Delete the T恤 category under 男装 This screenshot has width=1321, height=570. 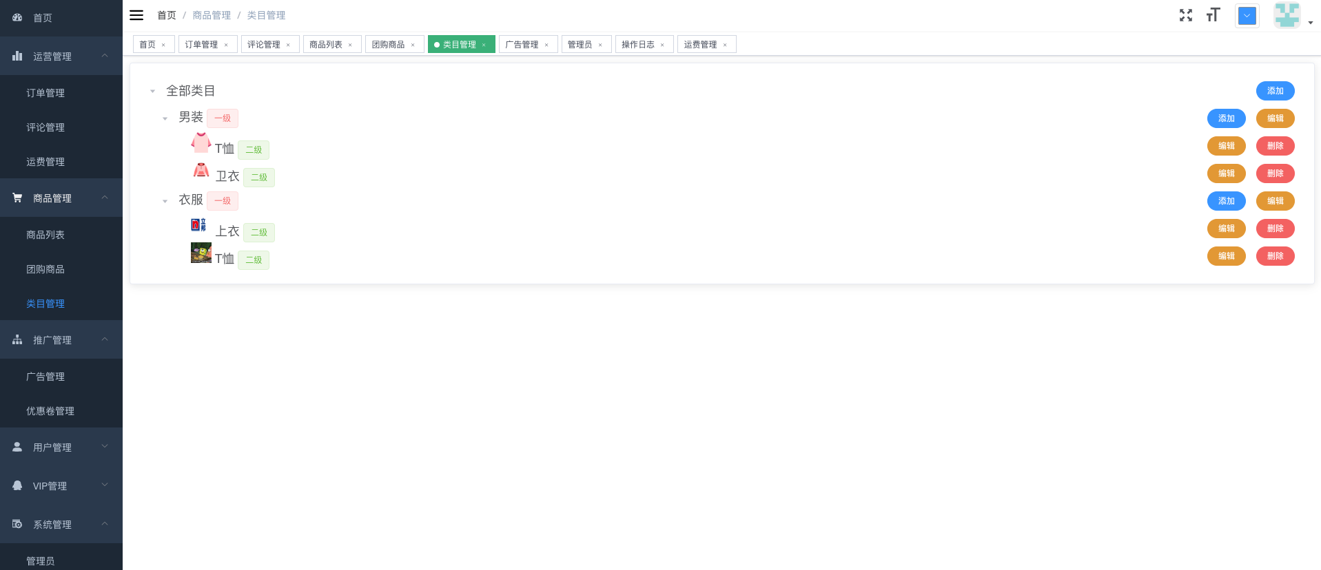click(1275, 146)
